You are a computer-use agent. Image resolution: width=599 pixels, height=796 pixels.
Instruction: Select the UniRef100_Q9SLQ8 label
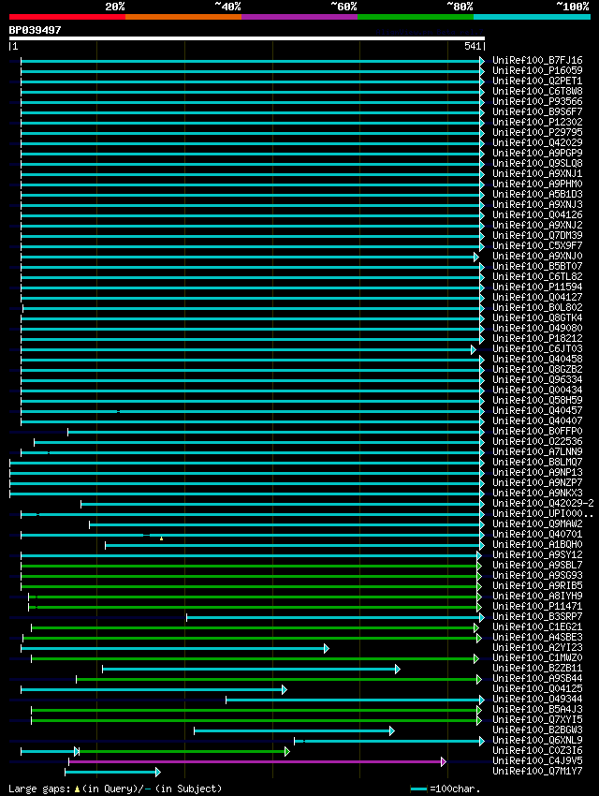(537, 164)
